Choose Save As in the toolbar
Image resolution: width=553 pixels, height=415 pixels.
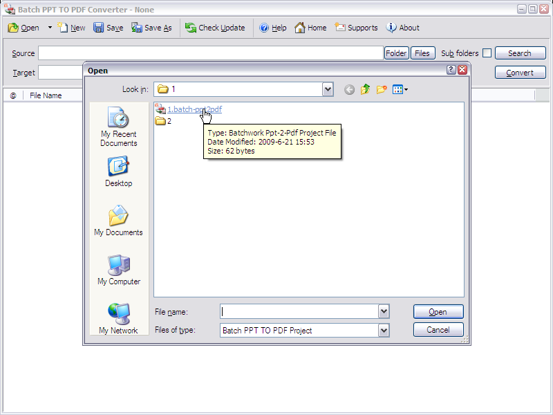point(151,28)
